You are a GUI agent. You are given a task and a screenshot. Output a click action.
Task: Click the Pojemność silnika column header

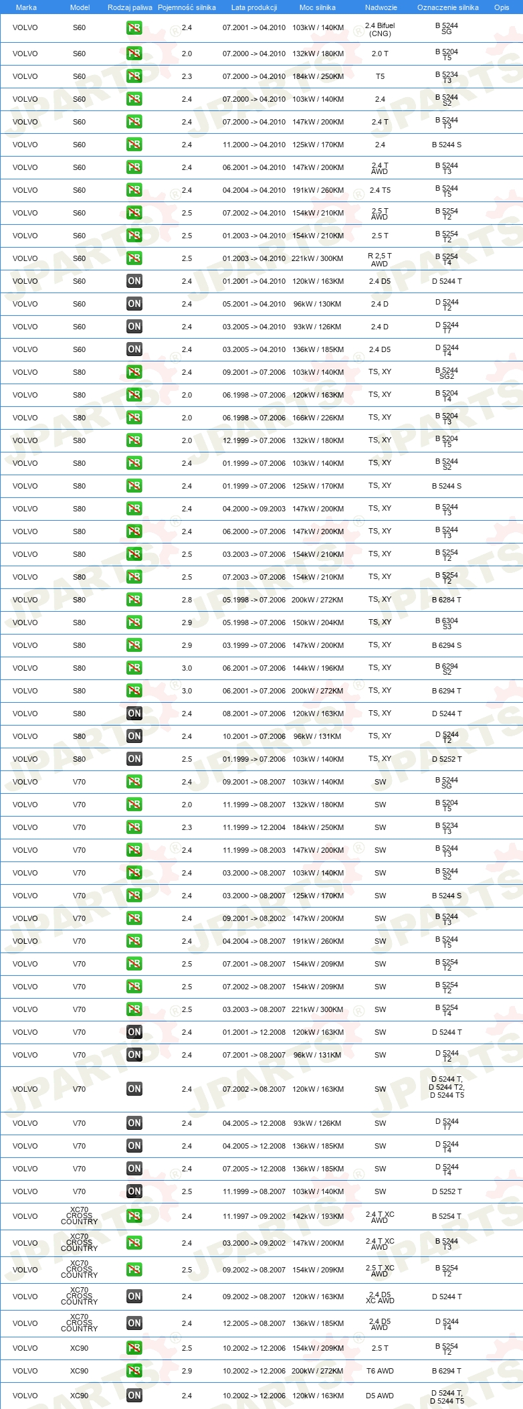coord(187,7)
